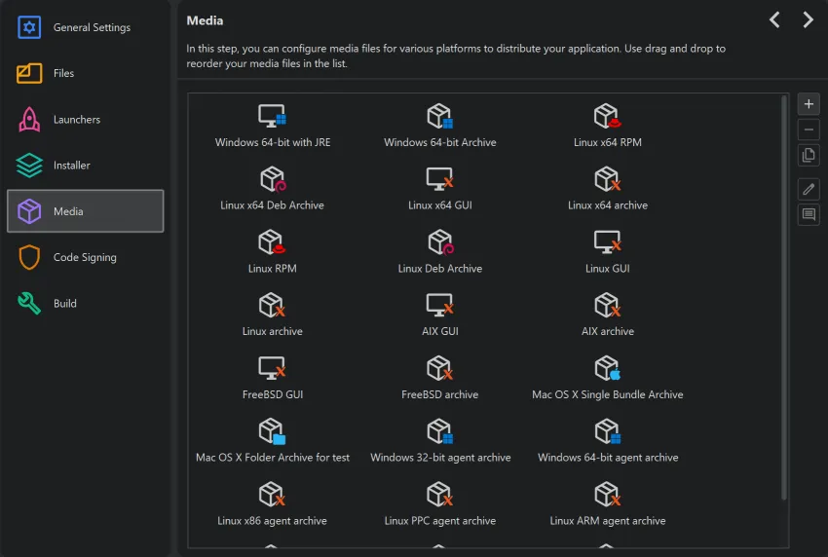Select Linux x64 RPM media icon
Image resolution: width=828 pixels, height=557 pixels.
tap(607, 116)
